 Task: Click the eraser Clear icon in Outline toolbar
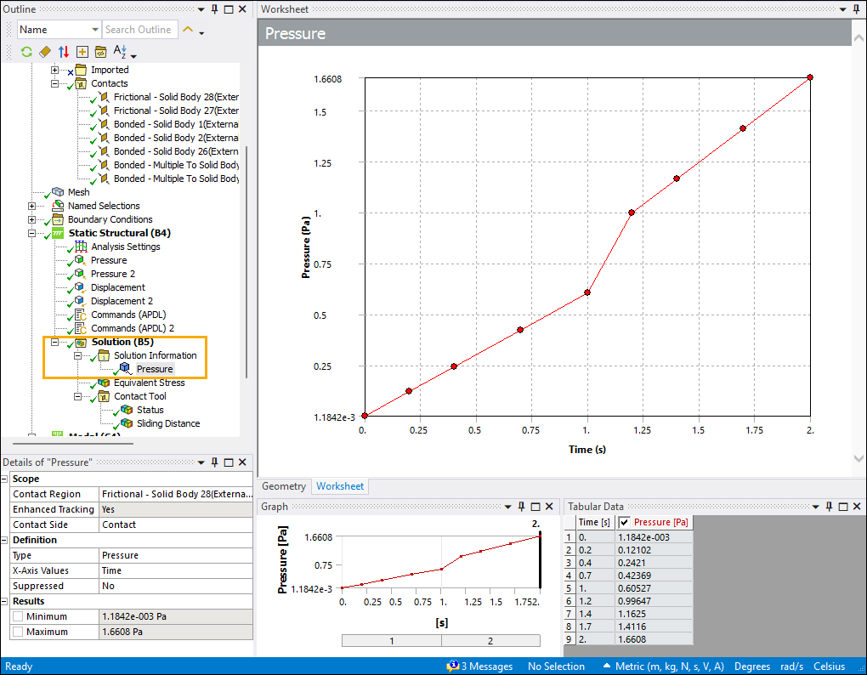coord(45,52)
